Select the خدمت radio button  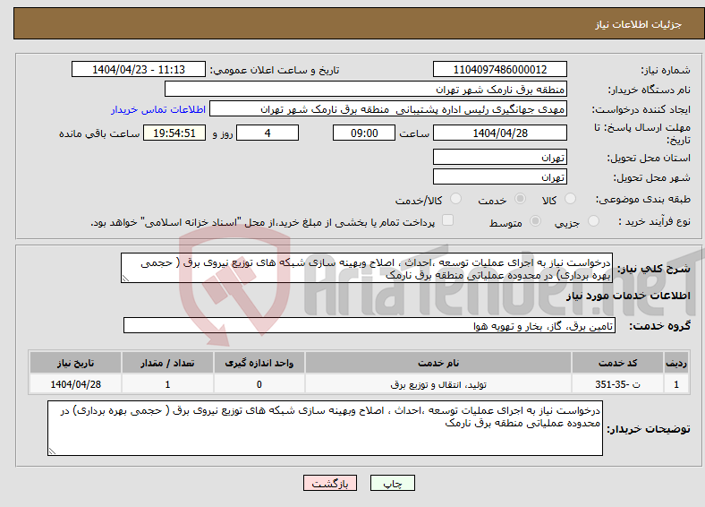520,199
